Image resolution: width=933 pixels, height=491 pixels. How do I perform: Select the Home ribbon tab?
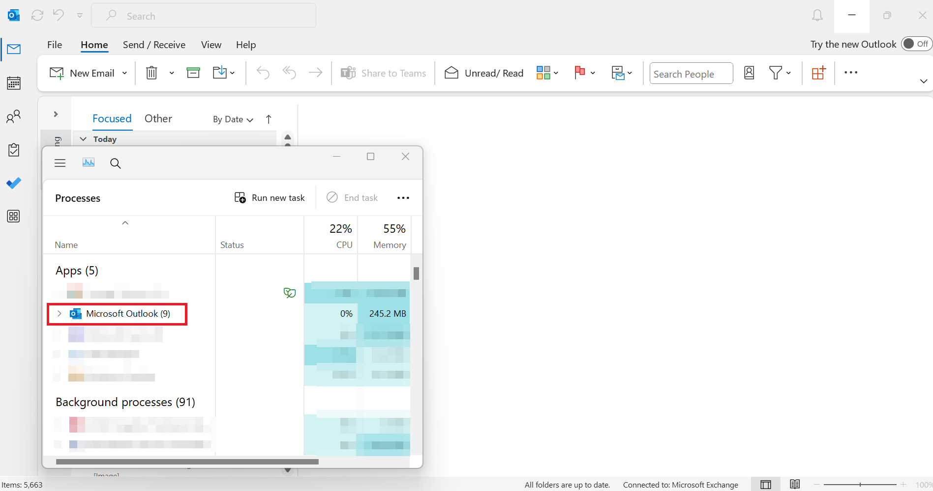(94, 45)
